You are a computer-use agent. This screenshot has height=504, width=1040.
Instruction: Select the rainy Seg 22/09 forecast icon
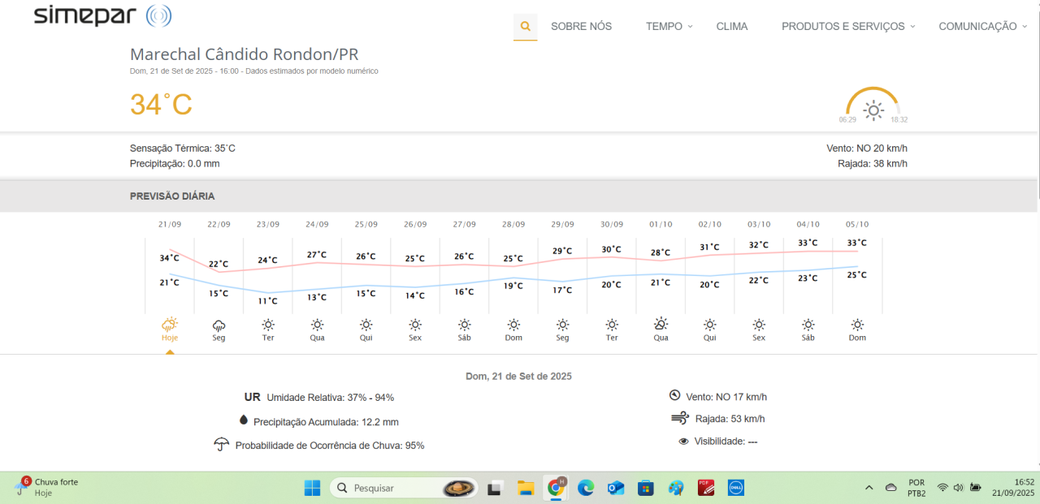219,325
